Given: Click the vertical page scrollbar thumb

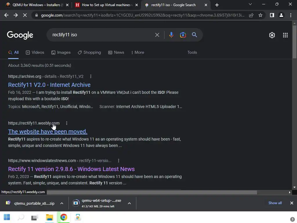Looking at the screenshot, I should (x=294, y=42).
